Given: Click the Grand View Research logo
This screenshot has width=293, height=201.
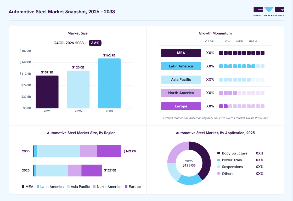Looking at the screenshot, I should tap(269, 12).
